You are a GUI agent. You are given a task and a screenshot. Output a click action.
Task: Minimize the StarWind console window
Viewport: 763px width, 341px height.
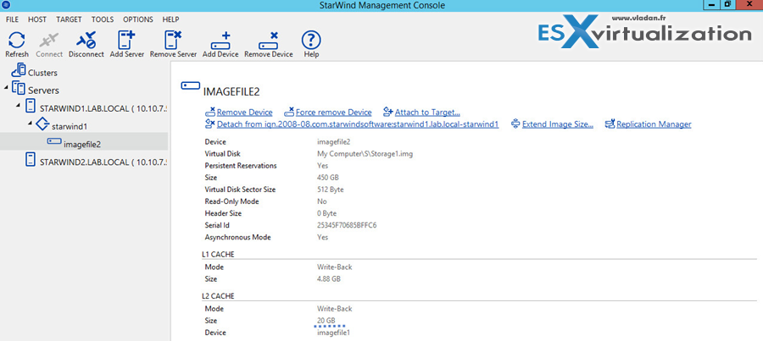[713, 5]
